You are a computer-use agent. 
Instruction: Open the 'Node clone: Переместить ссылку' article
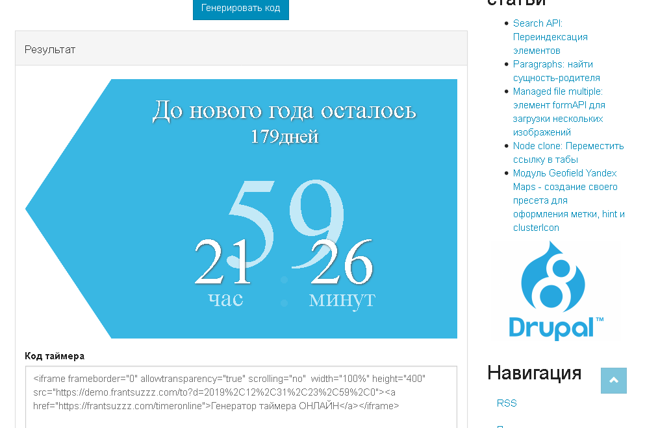(568, 152)
